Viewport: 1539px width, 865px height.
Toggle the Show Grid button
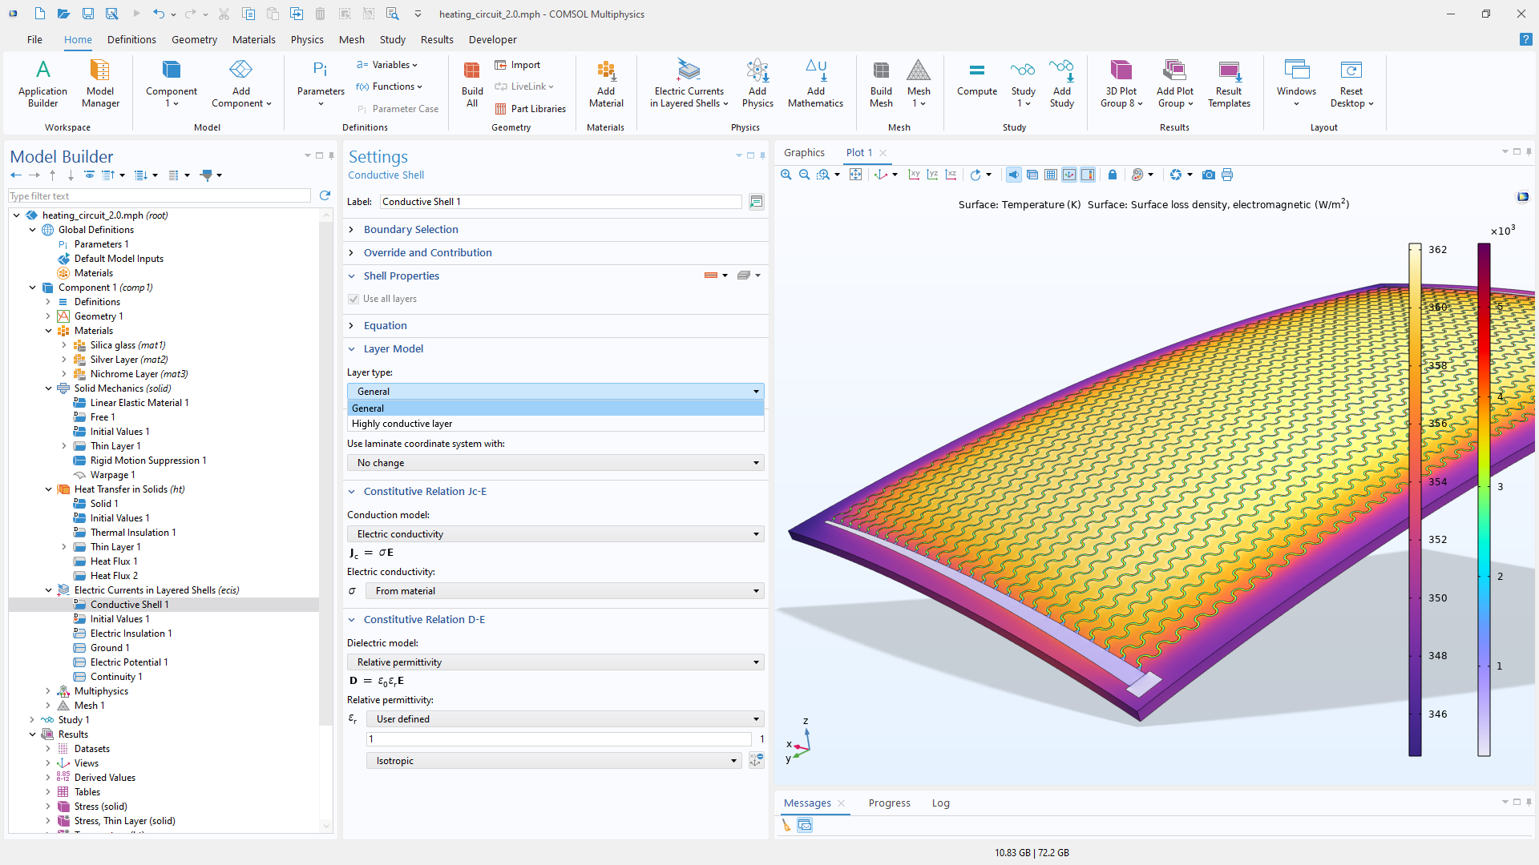(1051, 175)
